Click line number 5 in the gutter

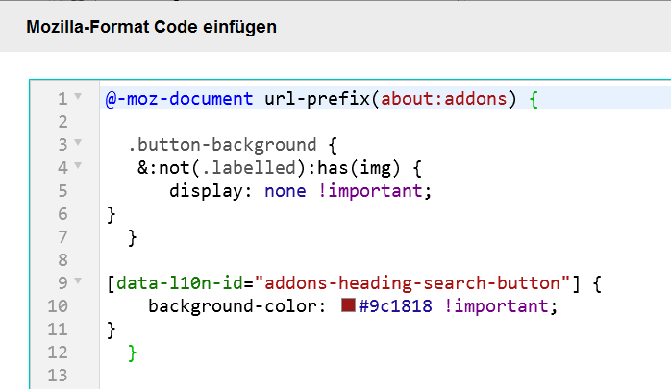[62, 190]
